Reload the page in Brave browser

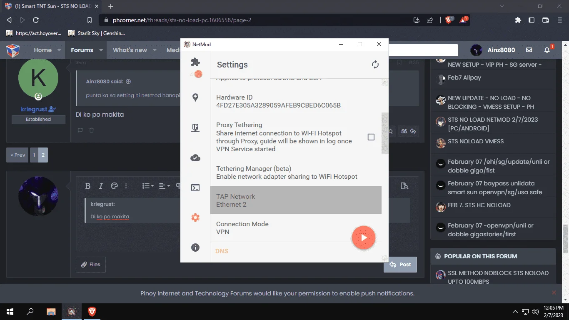coord(36,20)
